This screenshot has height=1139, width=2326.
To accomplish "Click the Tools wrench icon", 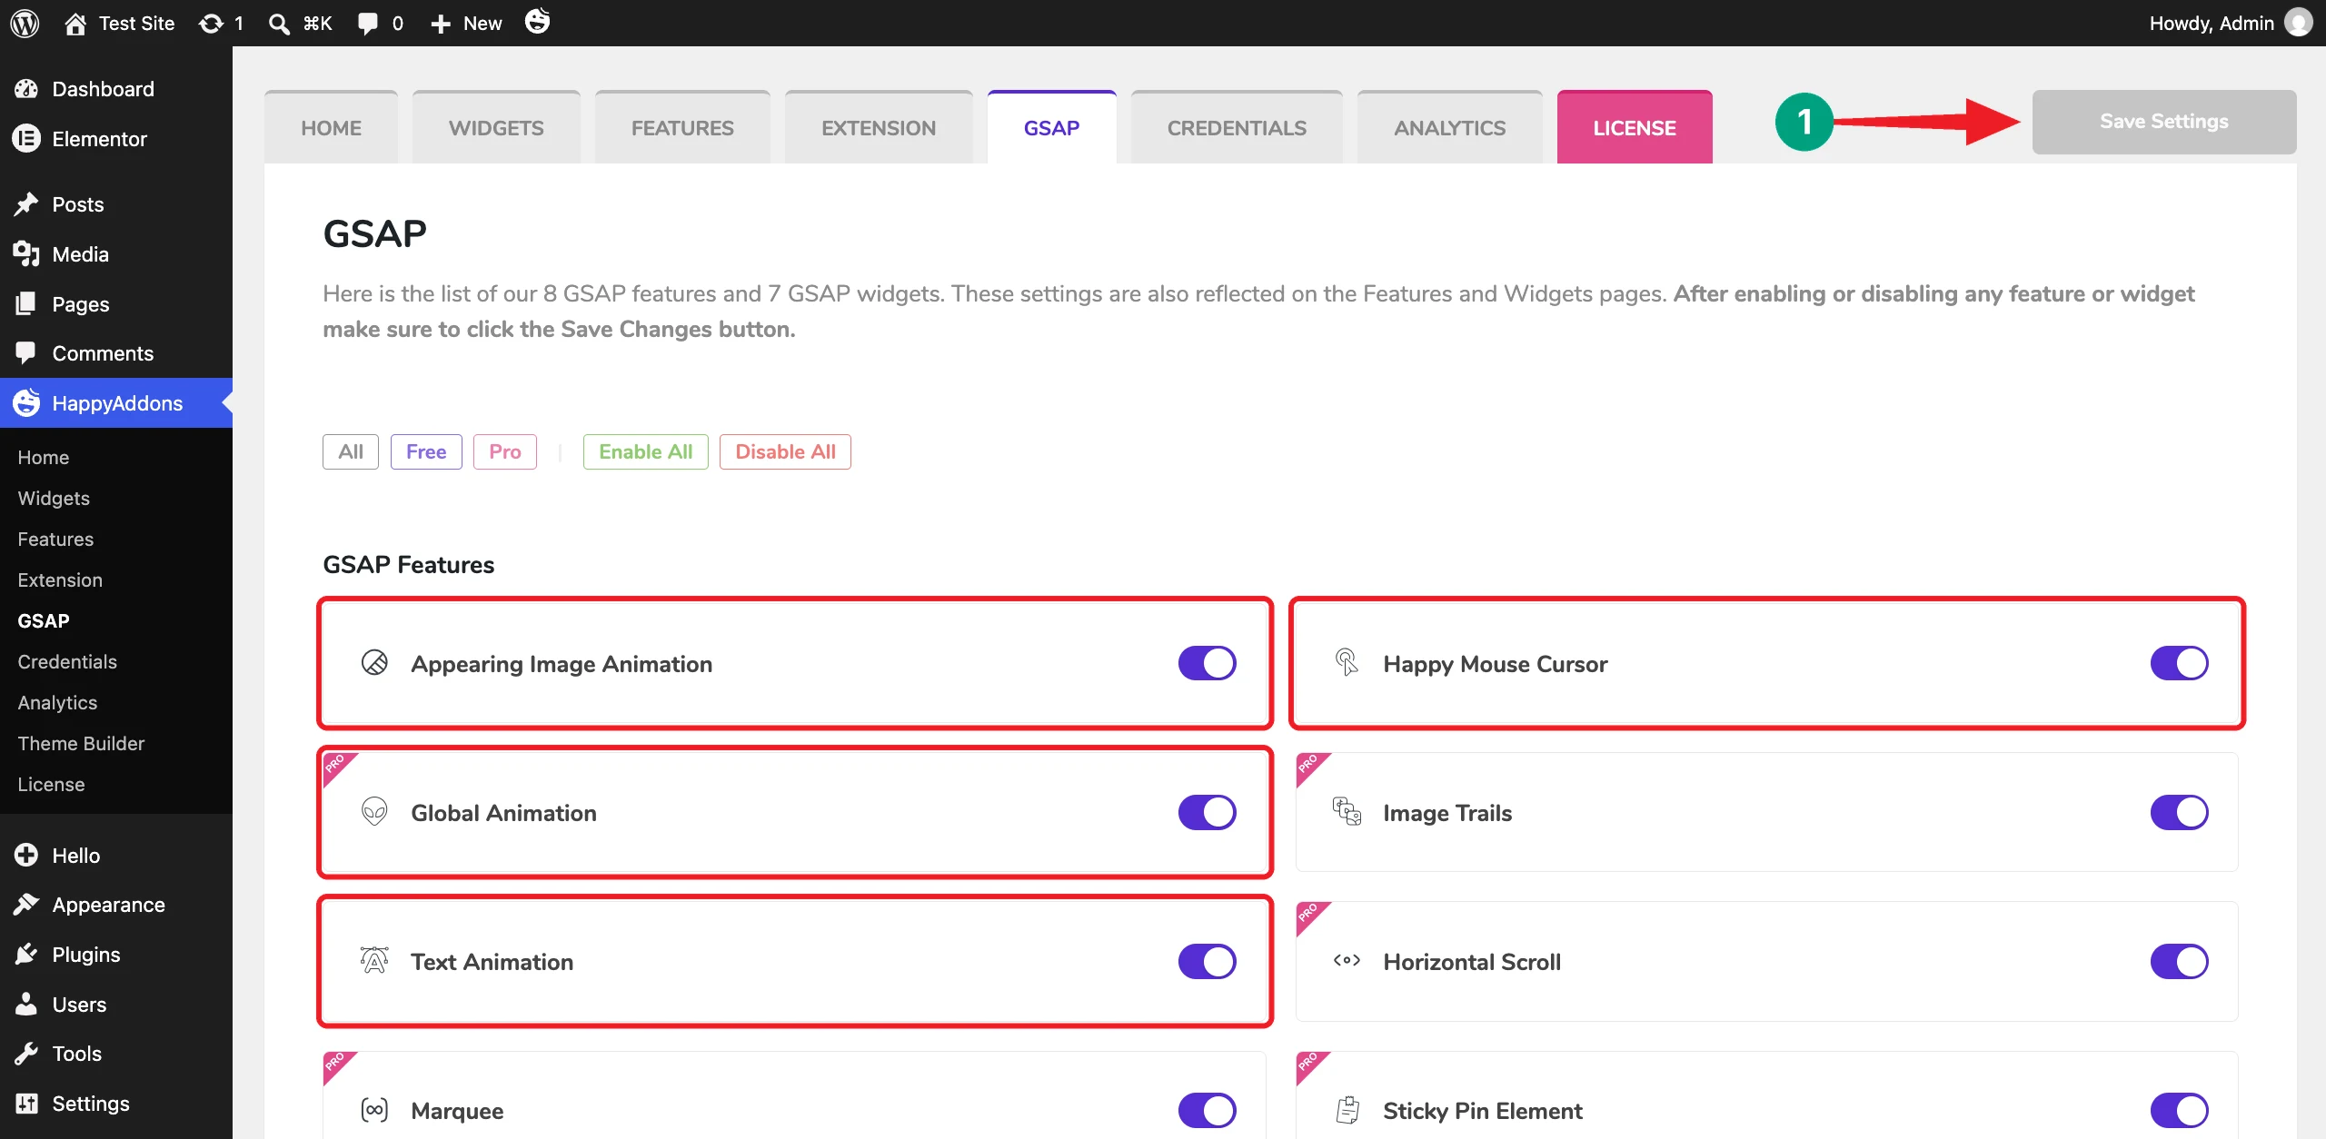I will [26, 1054].
